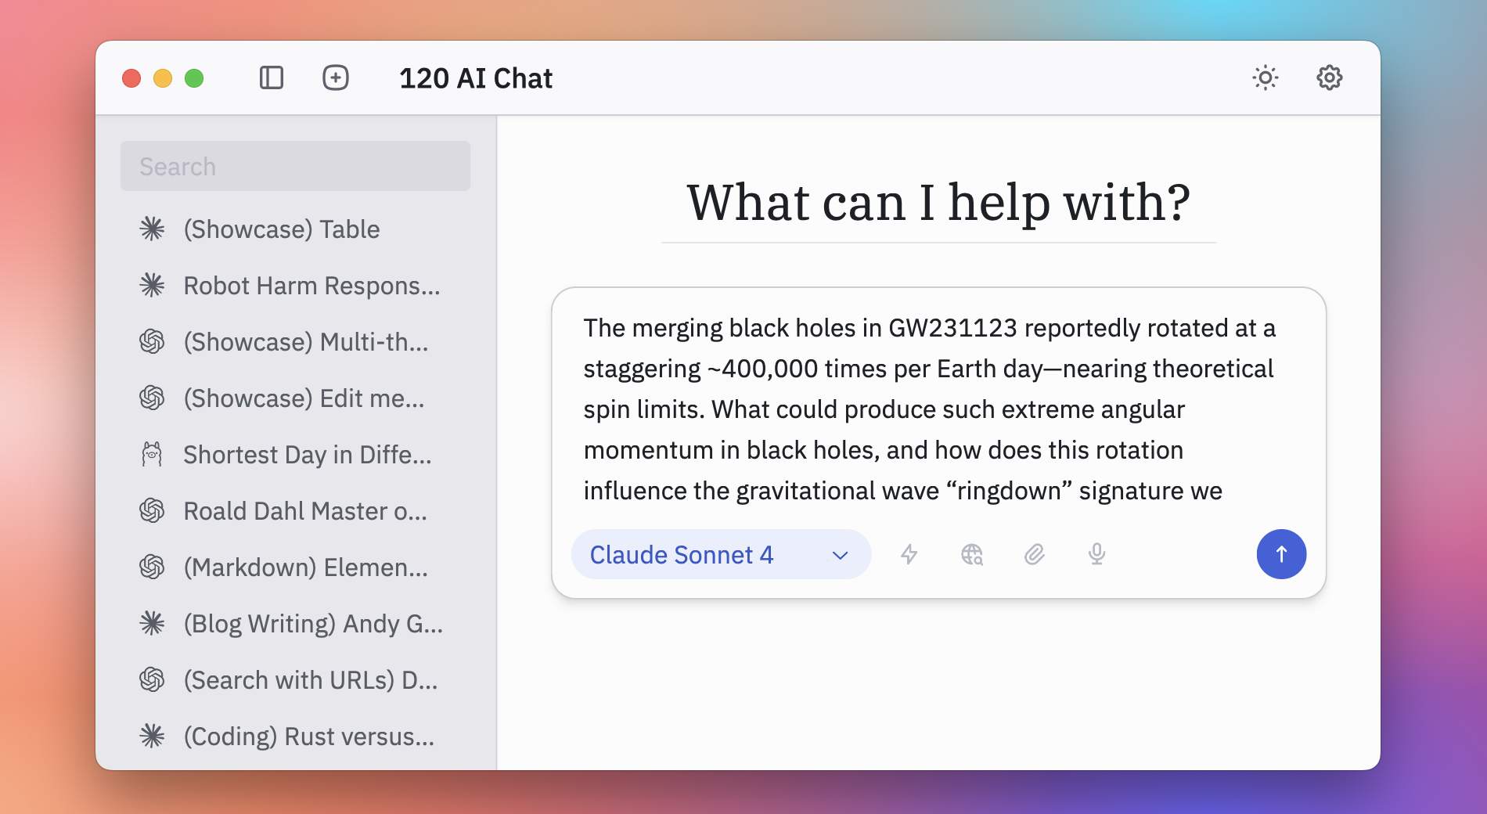Click the Search chats field
The image size is (1487, 814).
(x=295, y=167)
